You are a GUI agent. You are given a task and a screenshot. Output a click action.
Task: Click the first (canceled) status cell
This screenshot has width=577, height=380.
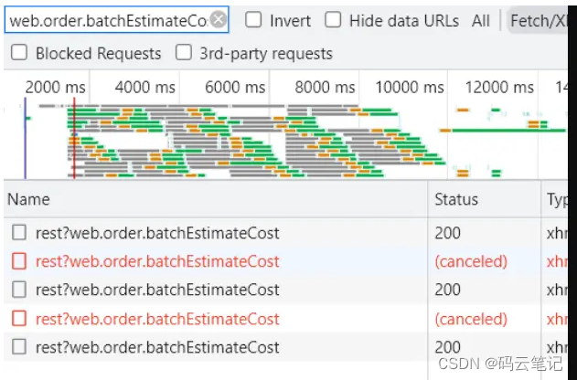pos(471,261)
